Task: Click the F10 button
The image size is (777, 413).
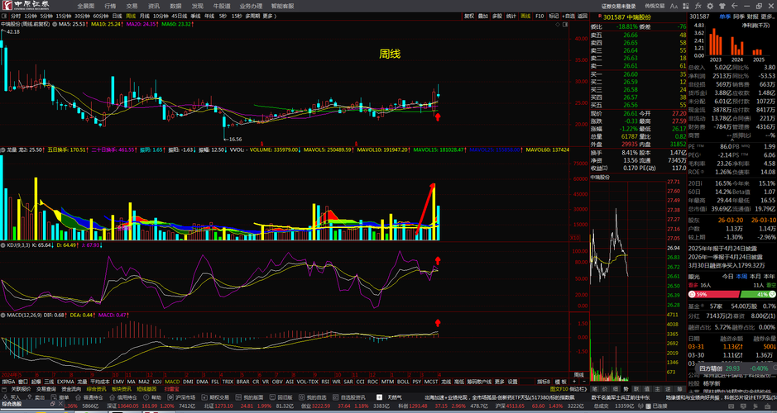Action: (x=540, y=16)
